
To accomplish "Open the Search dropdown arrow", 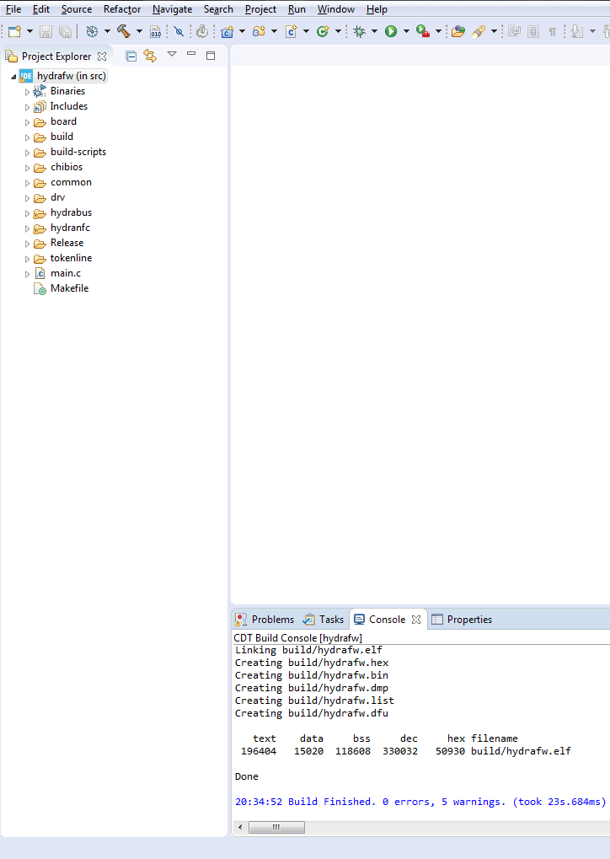I will [x=494, y=31].
